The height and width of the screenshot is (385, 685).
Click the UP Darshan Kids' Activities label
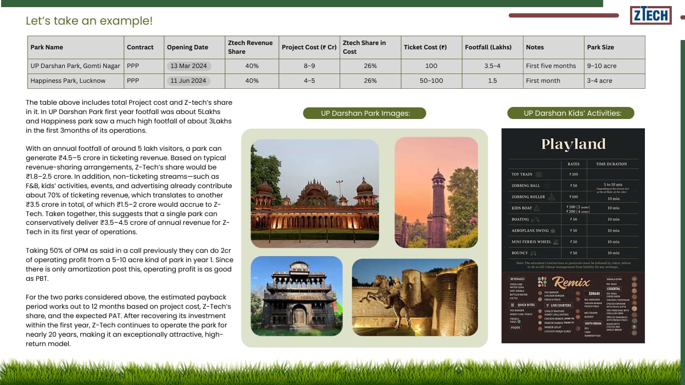572,114
